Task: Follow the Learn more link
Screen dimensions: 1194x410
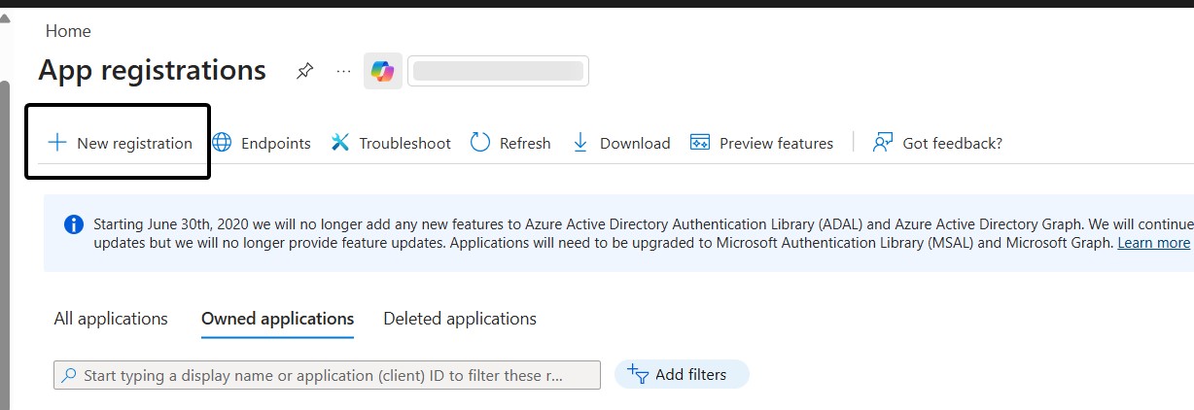Action: [1153, 243]
